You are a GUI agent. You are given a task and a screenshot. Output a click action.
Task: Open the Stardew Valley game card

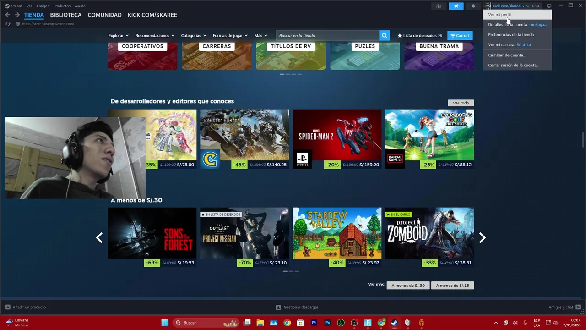337,237
